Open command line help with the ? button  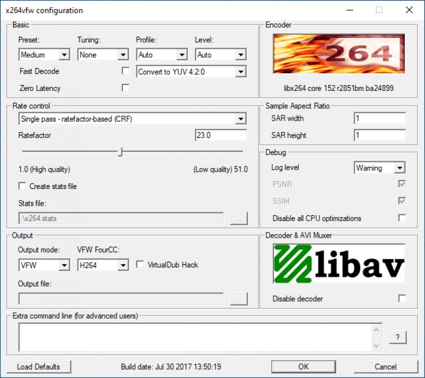[x=397, y=337]
